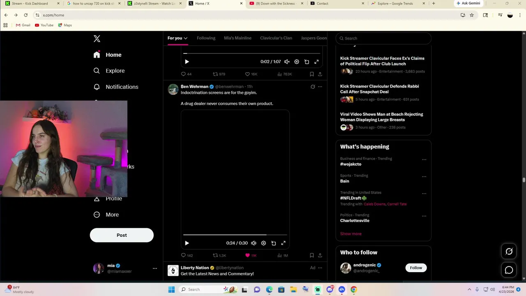Open Ben Wehrman's profile avatar
The width and height of the screenshot is (526, 296).
(173, 89)
